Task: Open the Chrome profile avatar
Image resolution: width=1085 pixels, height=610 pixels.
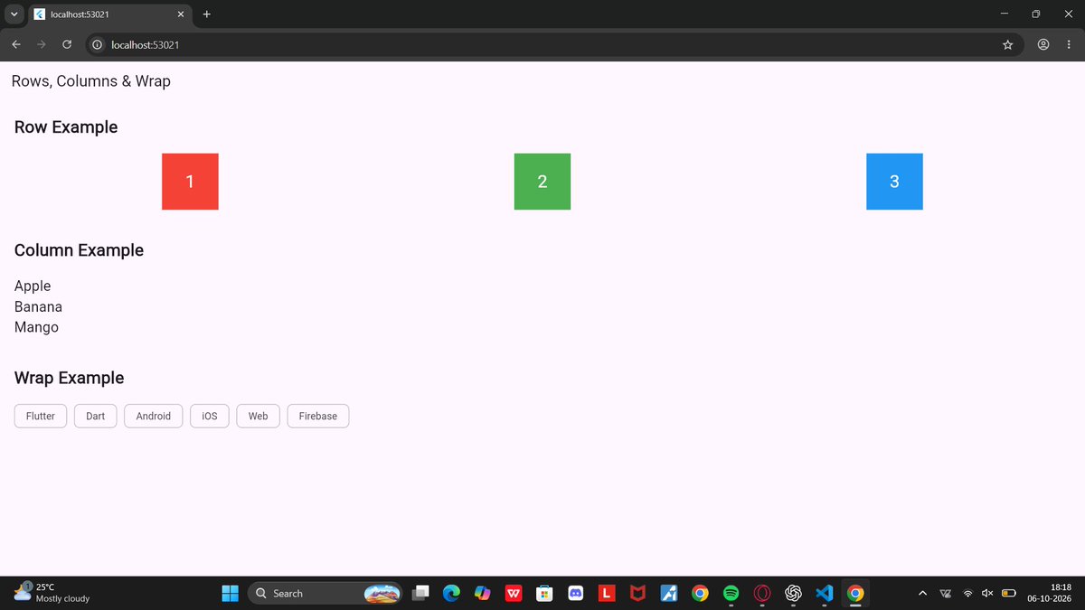Action: coord(1043,44)
